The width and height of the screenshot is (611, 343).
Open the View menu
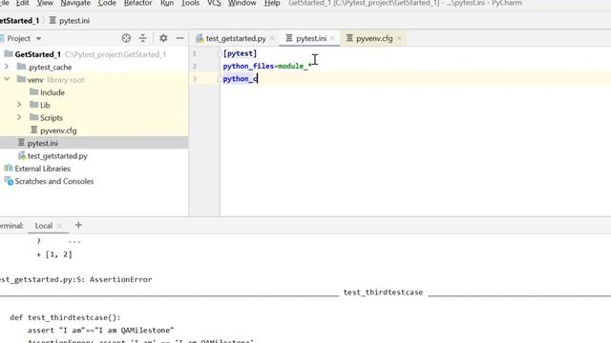coord(45,3)
